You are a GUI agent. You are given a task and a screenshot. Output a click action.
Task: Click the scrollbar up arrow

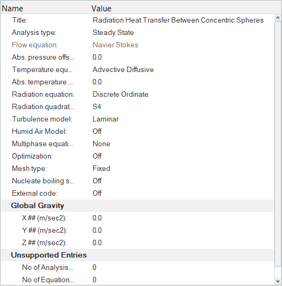pyautogui.click(x=278, y=18)
